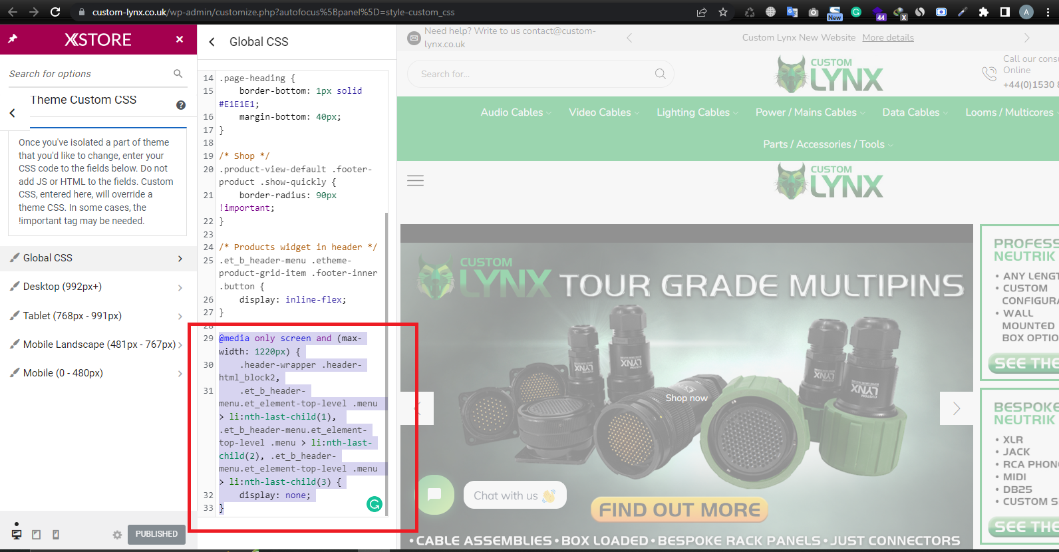Viewport: 1059px width, 552px height.
Task: Click next promo arrow in top bar
Action: point(1026,38)
